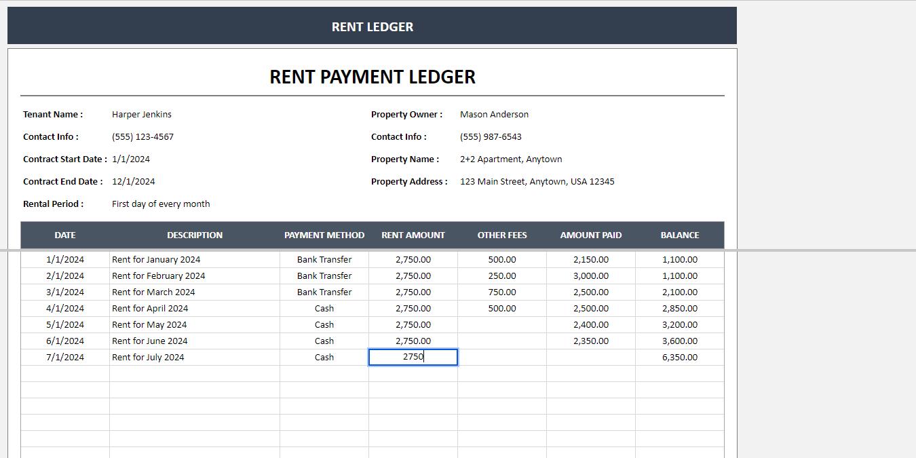
Task: Click the RENT LEDGER title banner
Action: click(372, 26)
